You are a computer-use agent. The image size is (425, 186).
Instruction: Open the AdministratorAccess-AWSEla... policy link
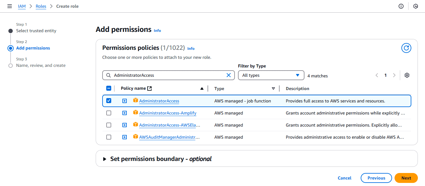(x=170, y=125)
